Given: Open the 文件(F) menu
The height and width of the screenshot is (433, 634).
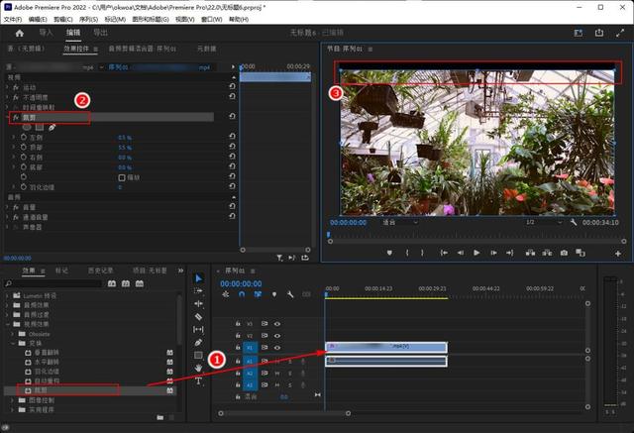Looking at the screenshot, I should [x=13, y=19].
